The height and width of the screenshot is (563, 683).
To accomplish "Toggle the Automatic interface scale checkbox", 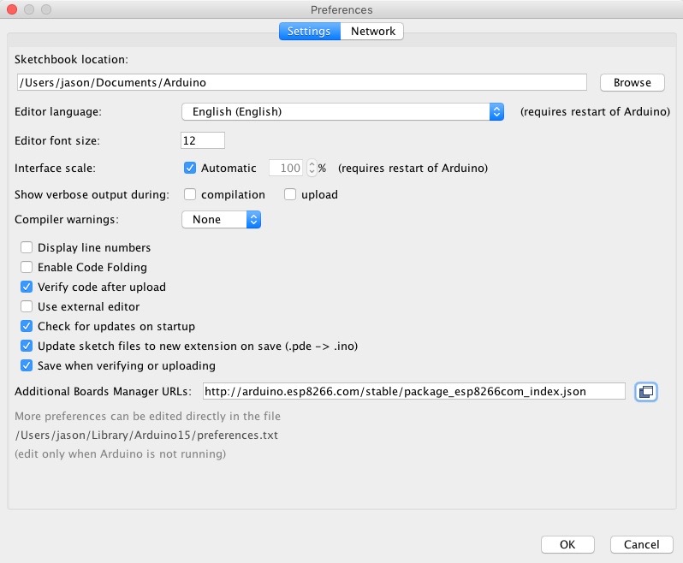I will click(x=190, y=168).
